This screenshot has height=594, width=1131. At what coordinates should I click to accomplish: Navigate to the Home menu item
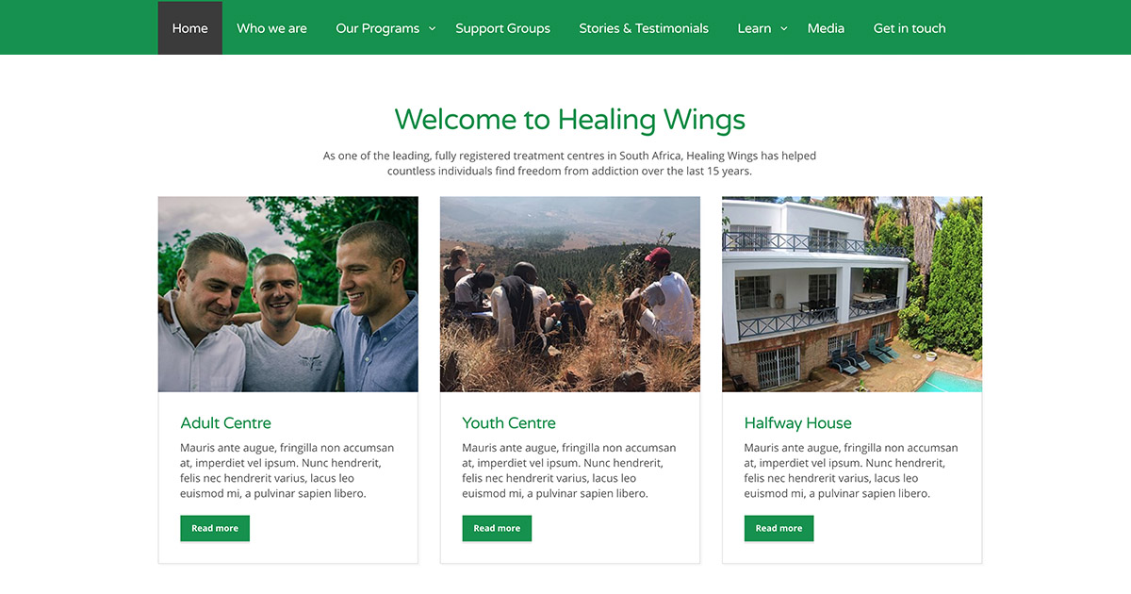click(189, 28)
